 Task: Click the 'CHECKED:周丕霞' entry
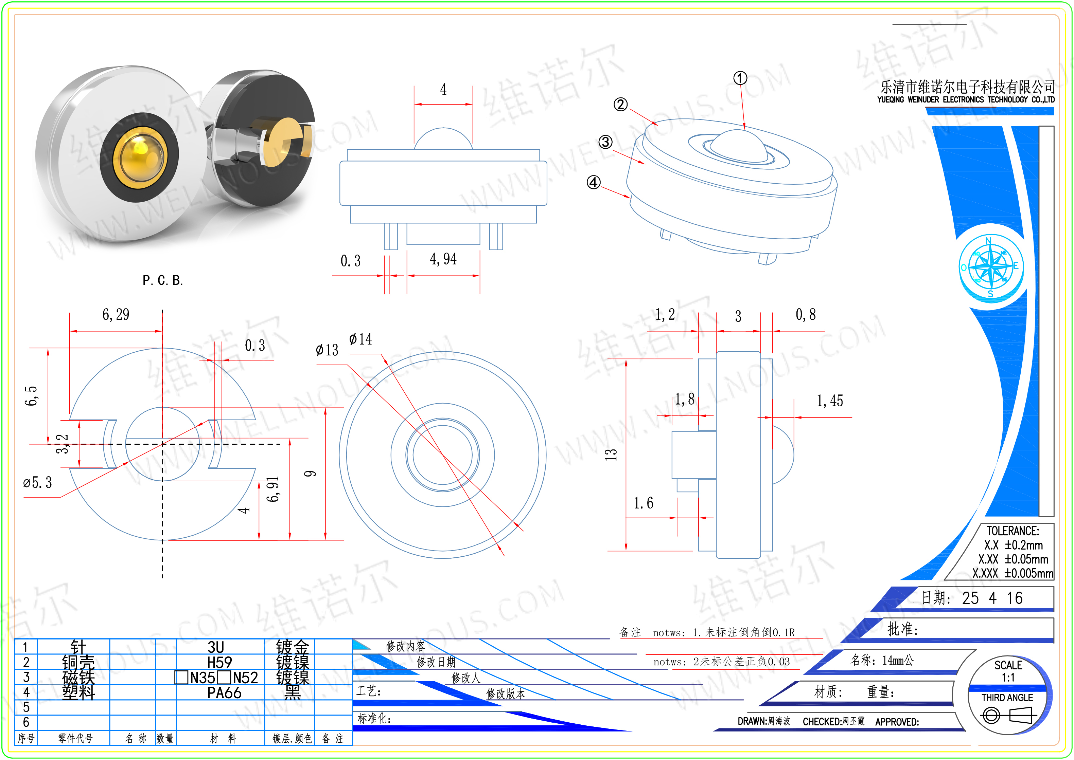(x=834, y=721)
